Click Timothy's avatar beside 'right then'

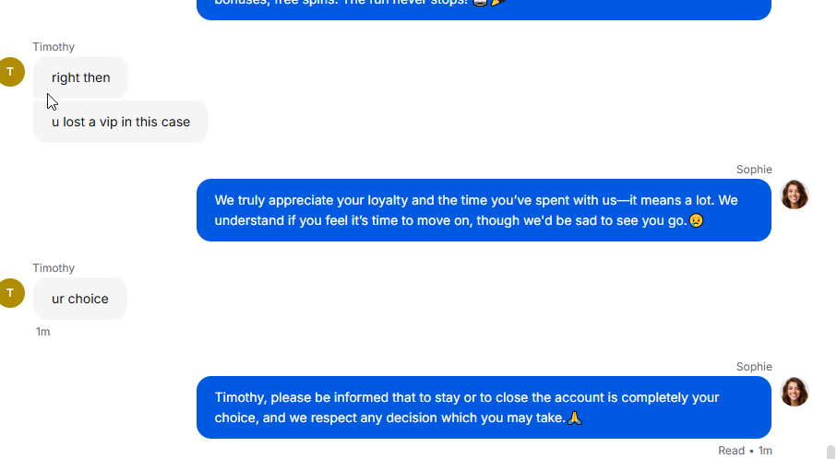(11, 72)
